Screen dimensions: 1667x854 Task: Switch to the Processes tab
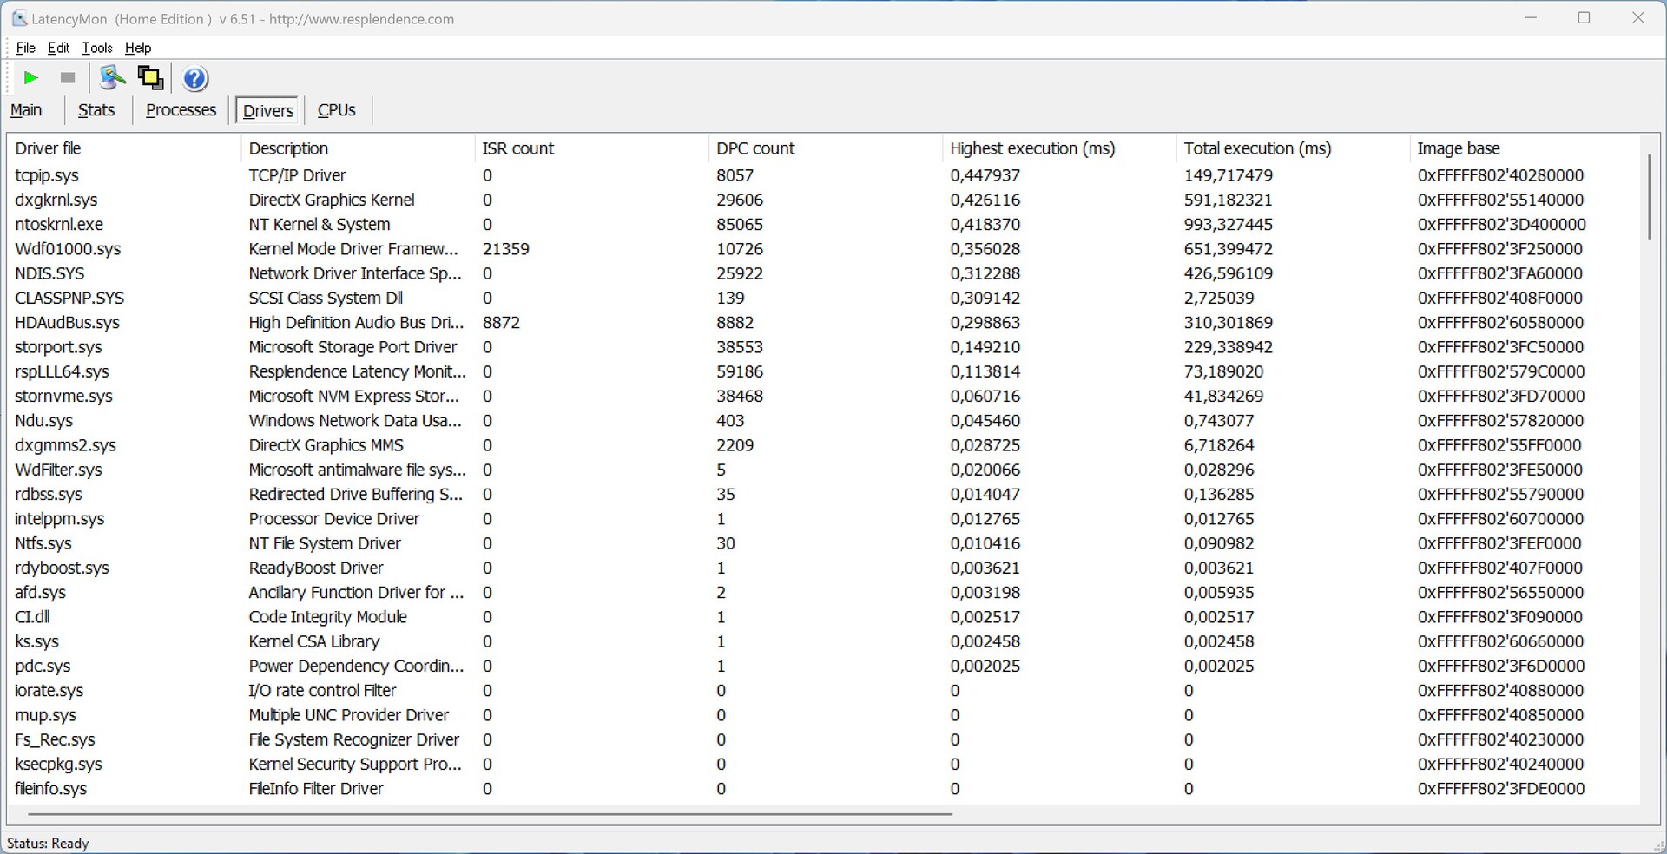pos(181,110)
